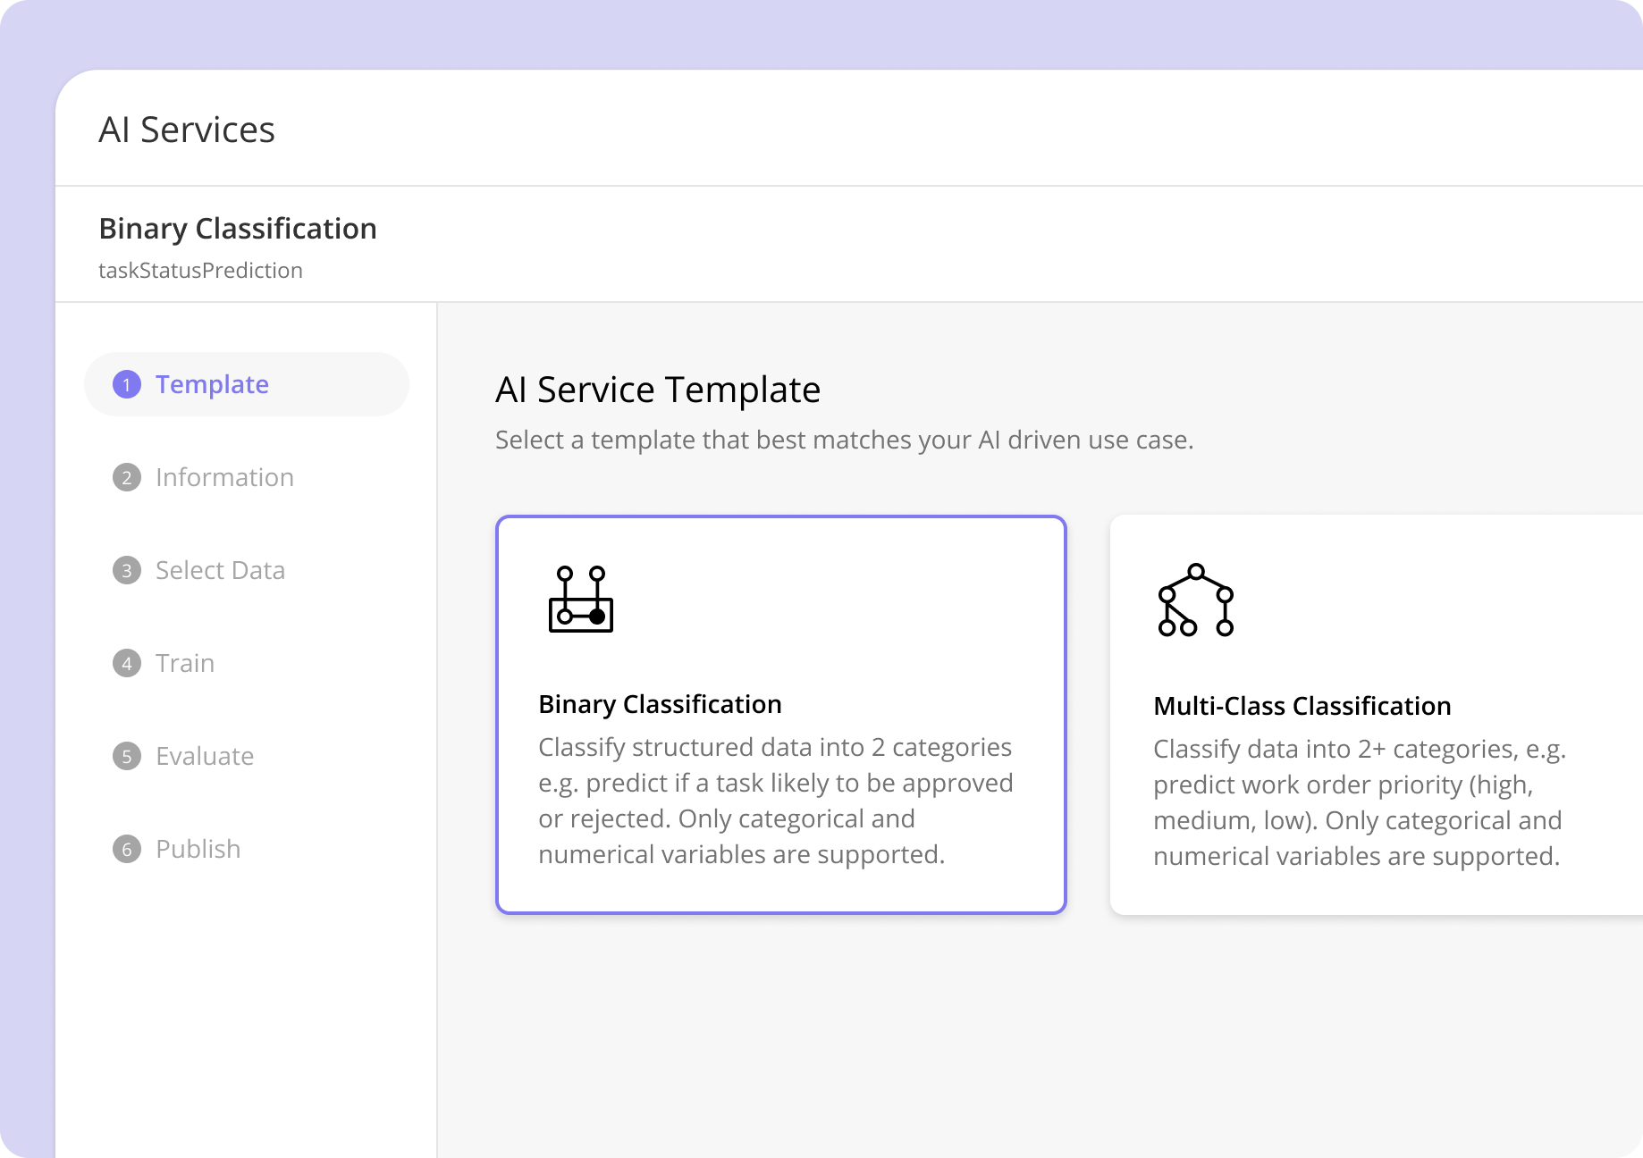
Task: Click step number 3 badge for Select Data
Action: pyautogui.click(x=127, y=570)
